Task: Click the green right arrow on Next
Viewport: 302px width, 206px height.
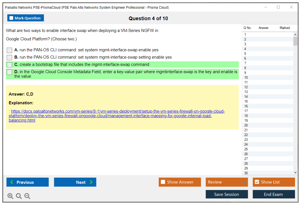Action: [91, 182]
